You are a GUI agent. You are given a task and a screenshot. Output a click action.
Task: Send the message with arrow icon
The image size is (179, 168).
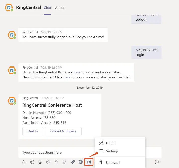click(157, 162)
